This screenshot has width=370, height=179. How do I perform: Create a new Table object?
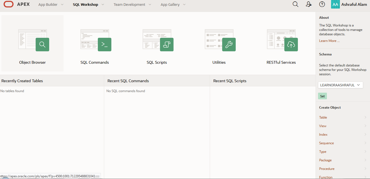point(323,117)
